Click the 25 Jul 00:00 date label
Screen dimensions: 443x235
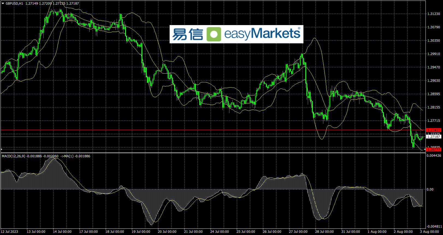coord(246,232)
